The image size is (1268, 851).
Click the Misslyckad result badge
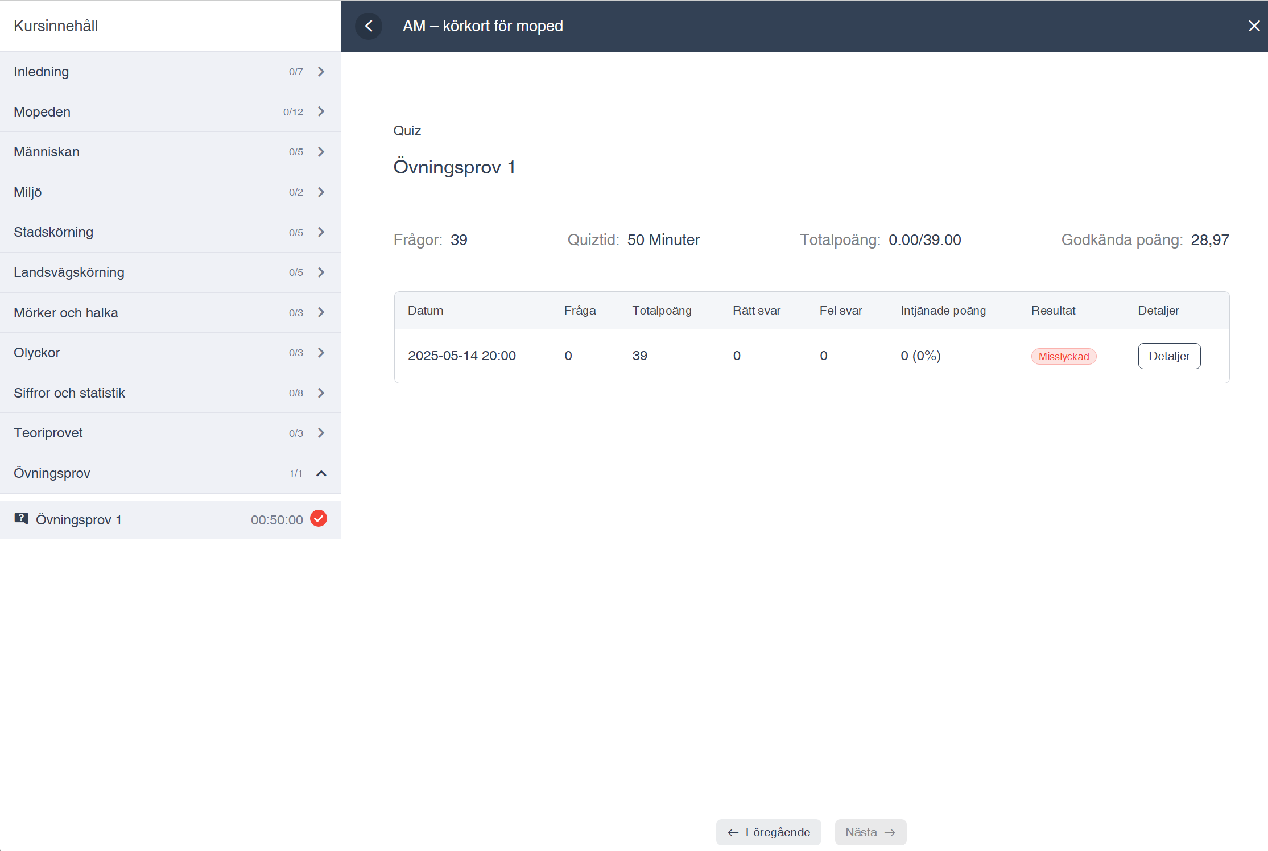[1064, 357]
